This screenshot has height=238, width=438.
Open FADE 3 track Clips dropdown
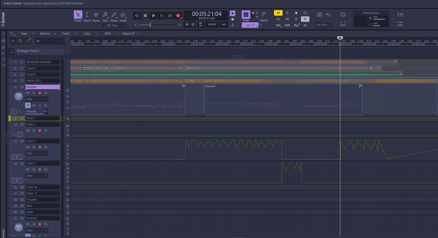pyautogui.click(x=37, y=153)
